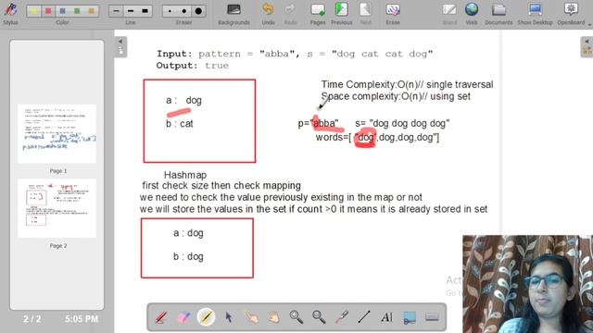This screenshot has height=333, width=593.
Task: Add a new page with Pages
Action: (x=317, y=14)
